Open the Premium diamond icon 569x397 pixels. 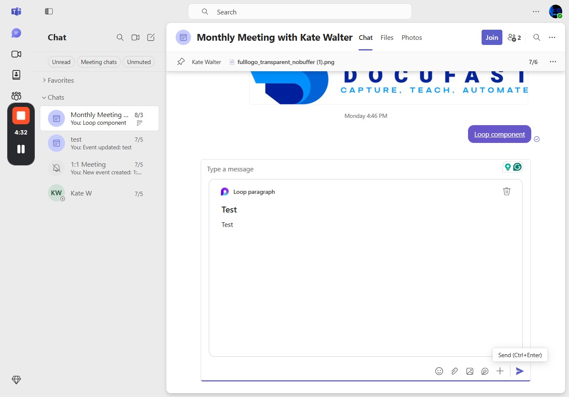click(16, 380)
